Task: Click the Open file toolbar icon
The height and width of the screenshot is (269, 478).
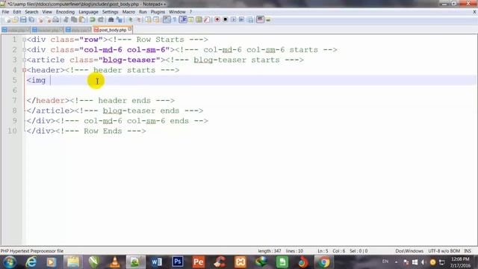Action: pyautogui.click(x=15, y=20)
